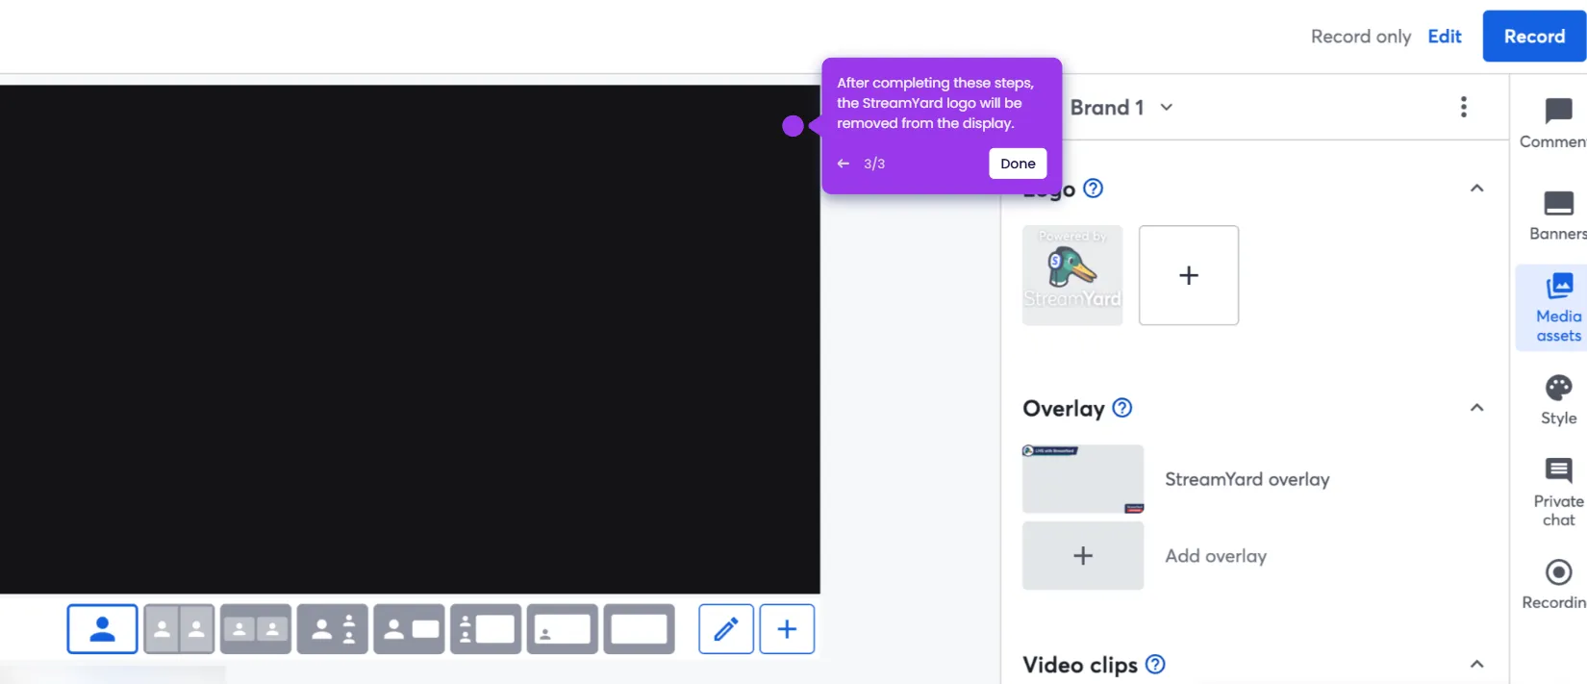Choose the two-person cropped layout
The image size is (1587, 684).
click(179, 629)
